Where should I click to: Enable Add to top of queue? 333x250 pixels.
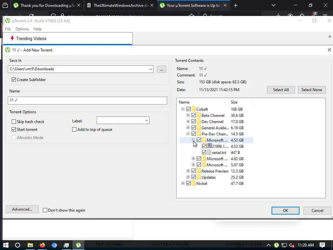click(74, 130)
